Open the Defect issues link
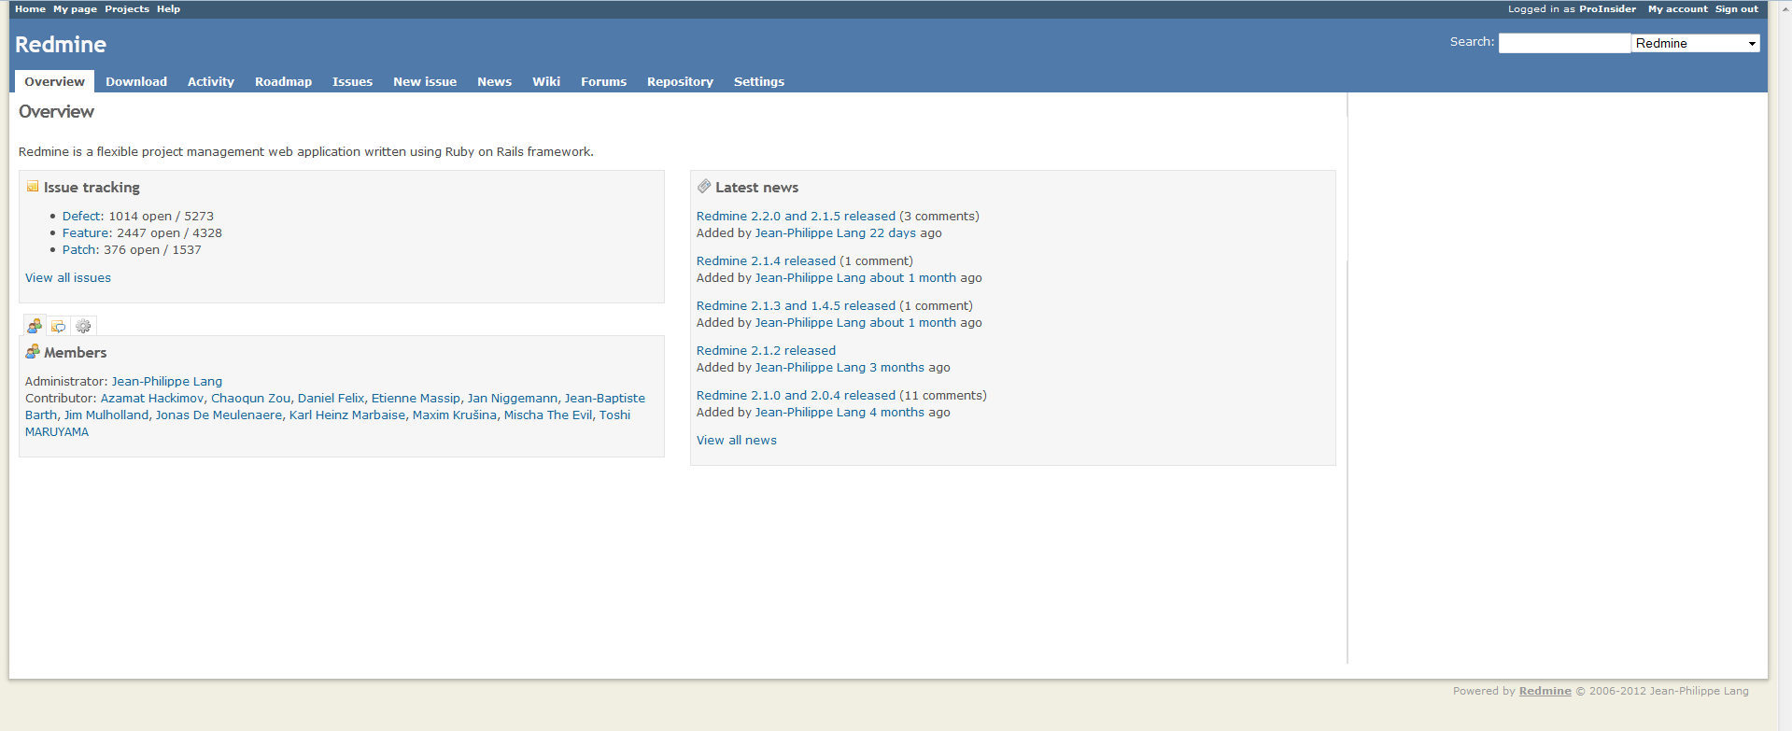This screenshot has height=731, width=1792. [x=81, y=216]
